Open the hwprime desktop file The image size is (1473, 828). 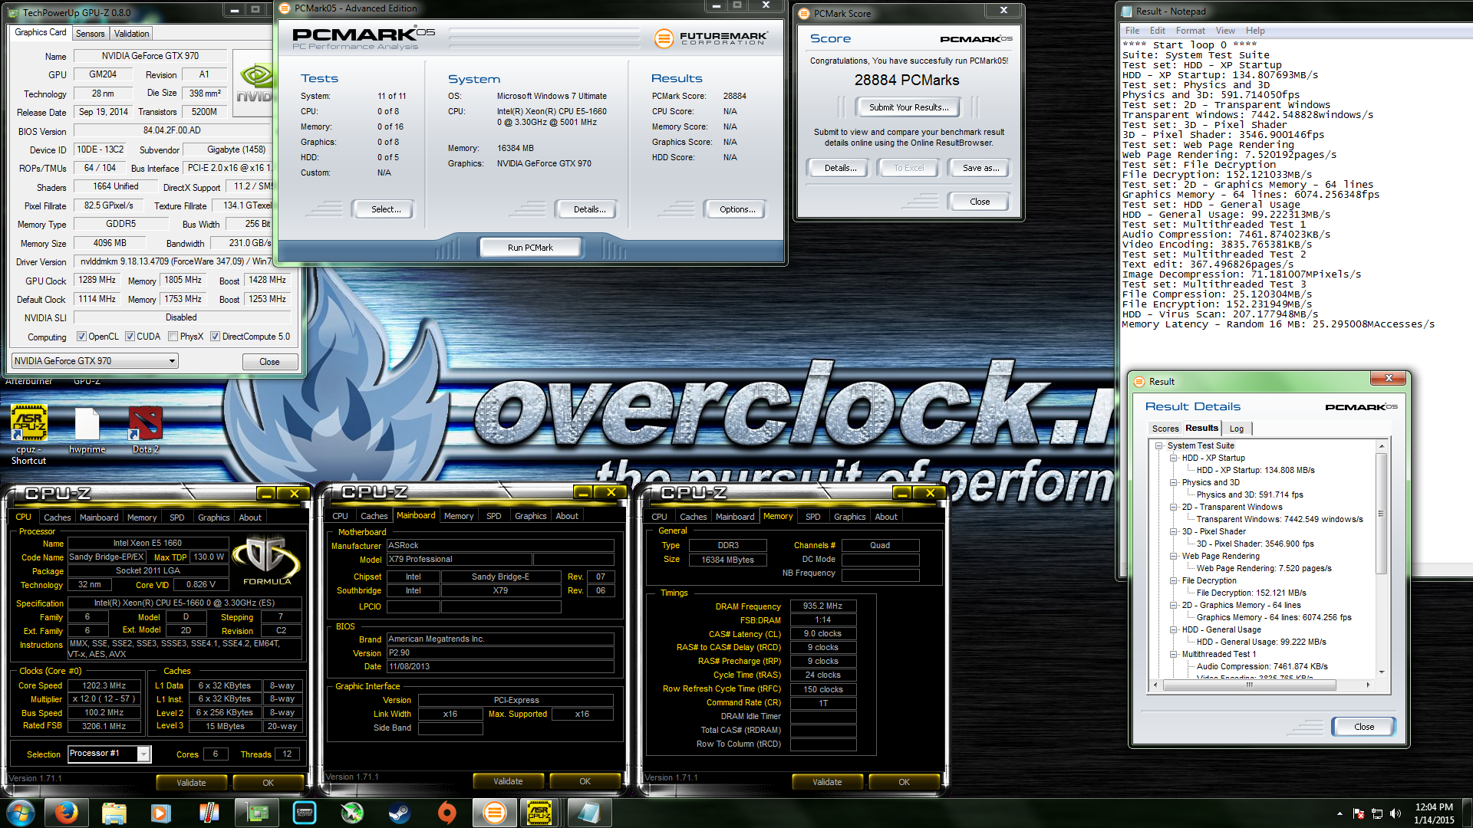(x=87, y=430)
